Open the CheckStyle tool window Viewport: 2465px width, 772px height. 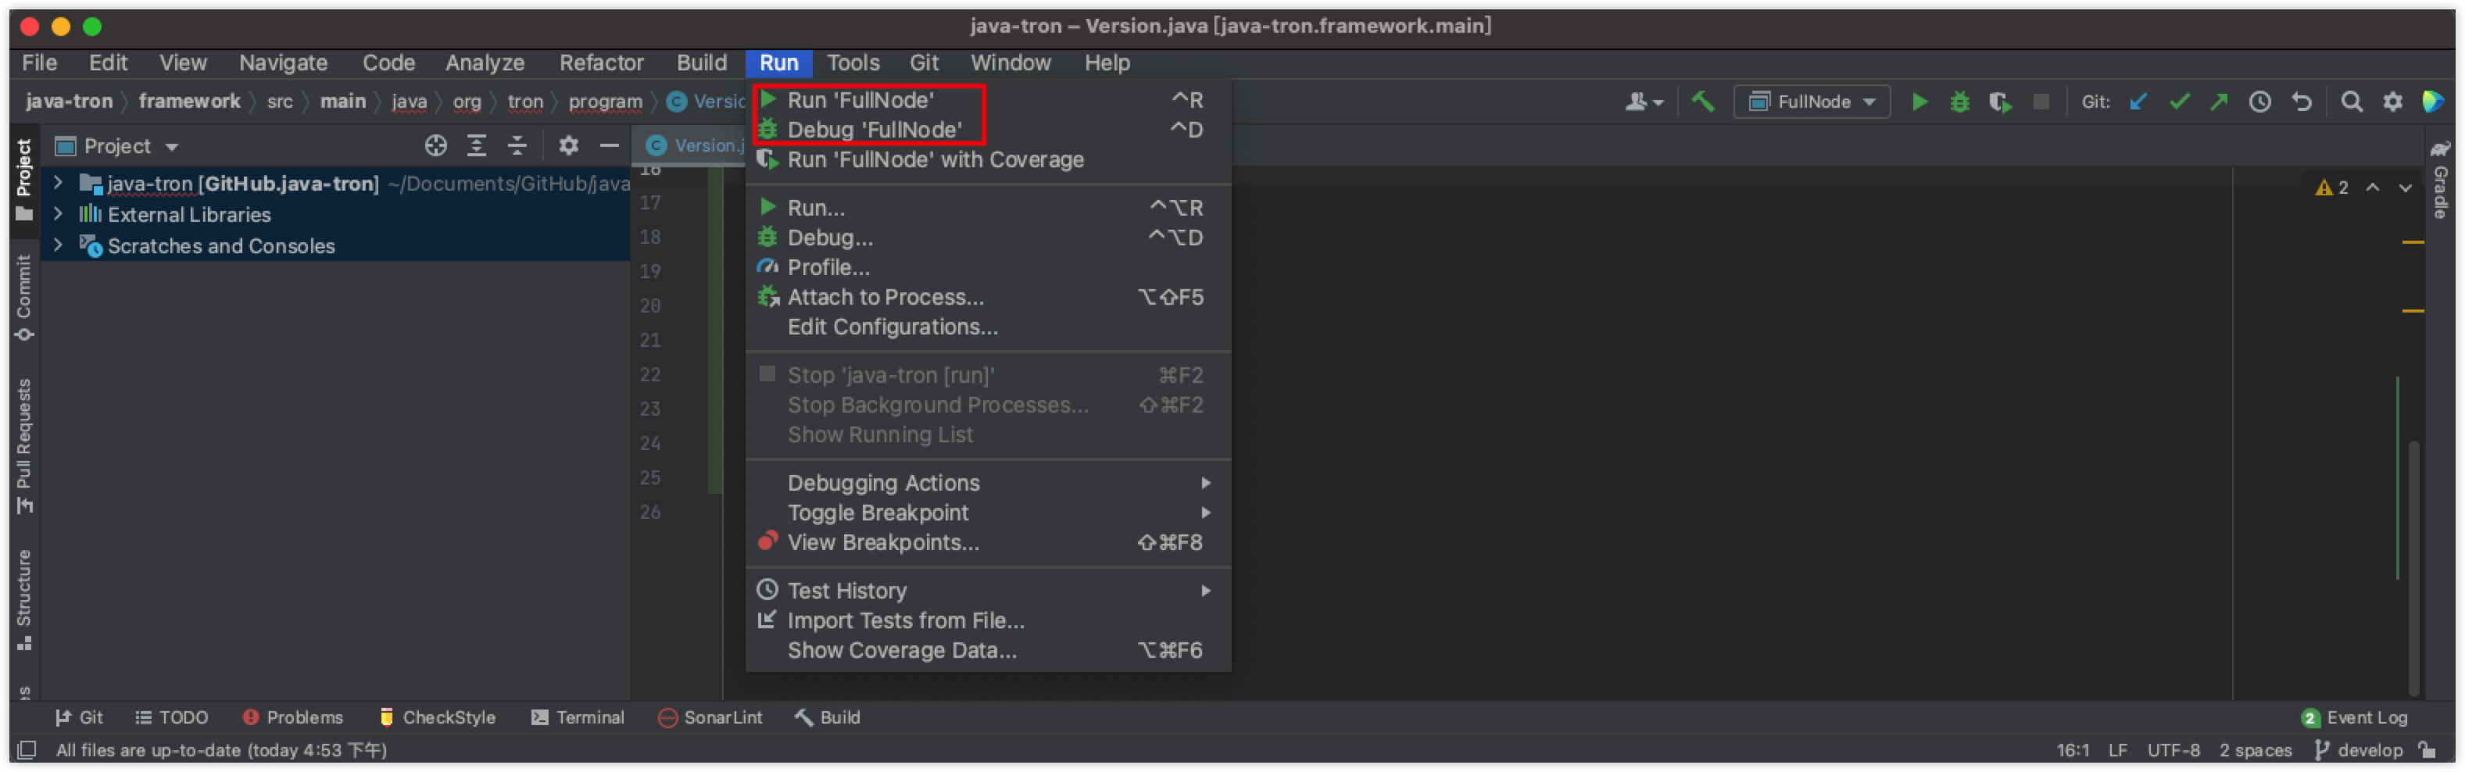point(438,717)
